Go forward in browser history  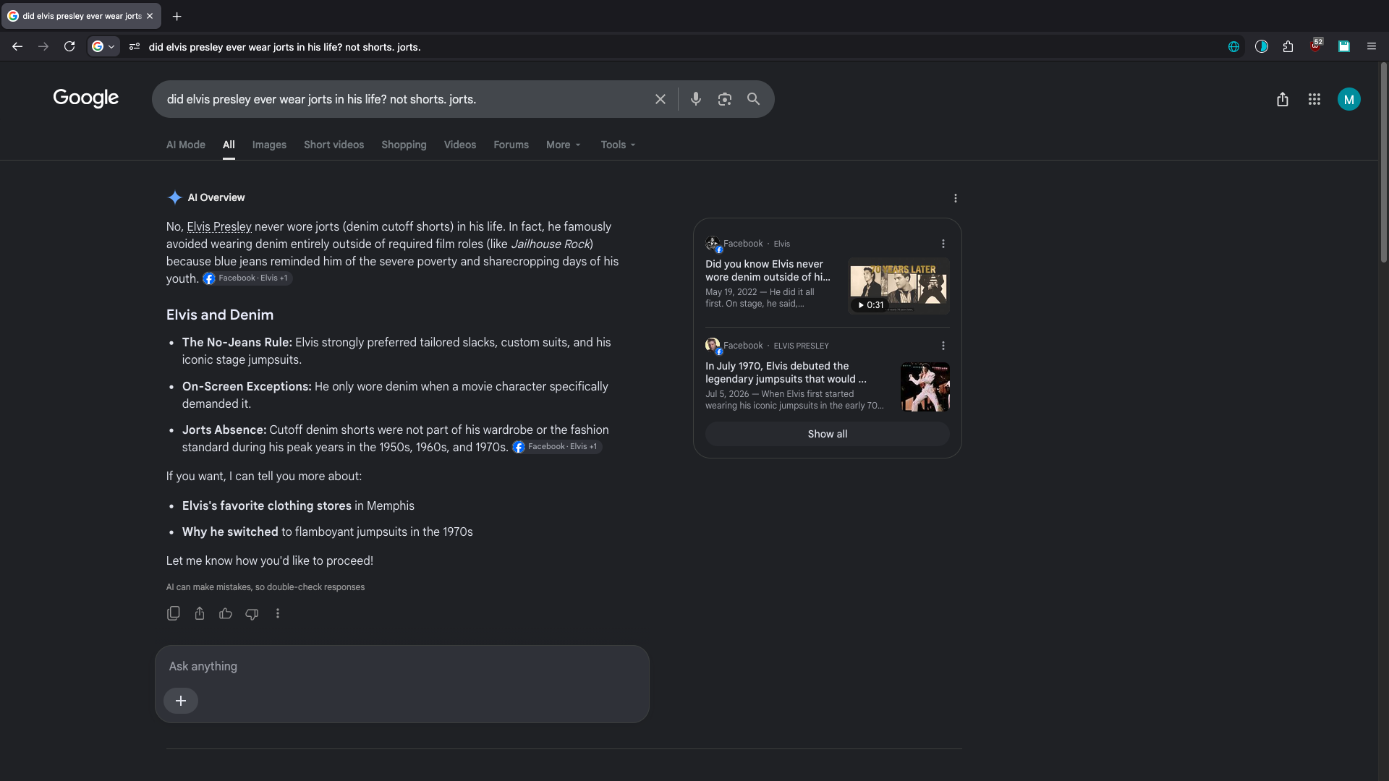[43, 46]
